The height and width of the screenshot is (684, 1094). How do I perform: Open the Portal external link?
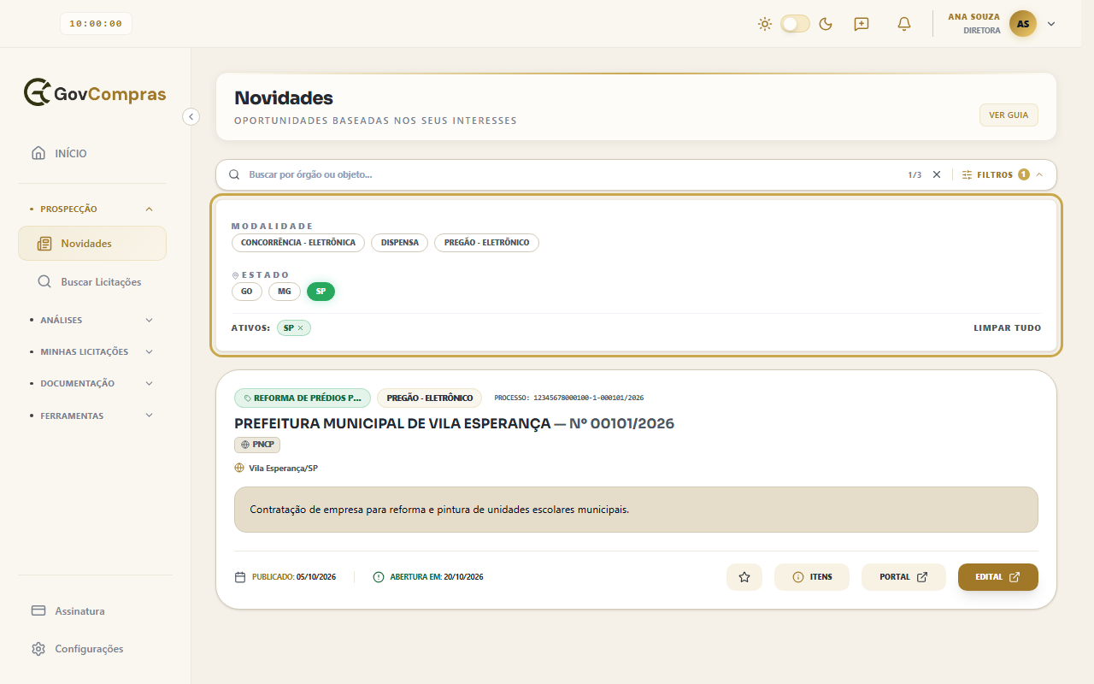pyautogui.click(x=903, y=577)
